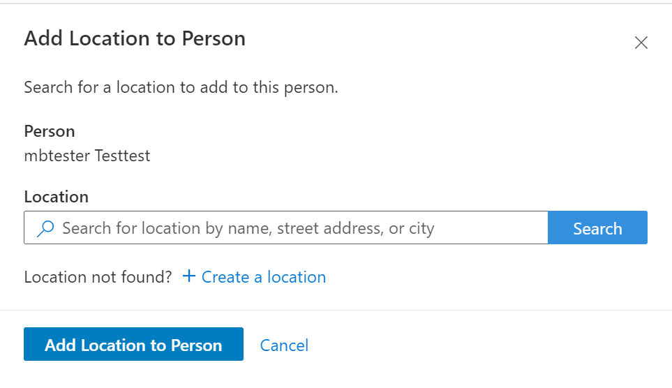This screenshot has width=672, height=388.
Task: Click the dialog heading Add Location to Person
Action: click(x=135, y=38)
